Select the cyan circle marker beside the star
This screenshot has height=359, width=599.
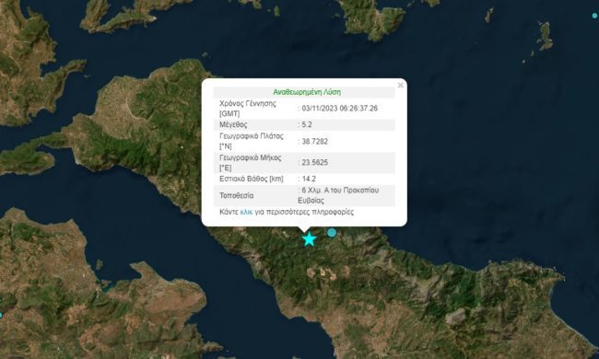click(x=332, y=232)
